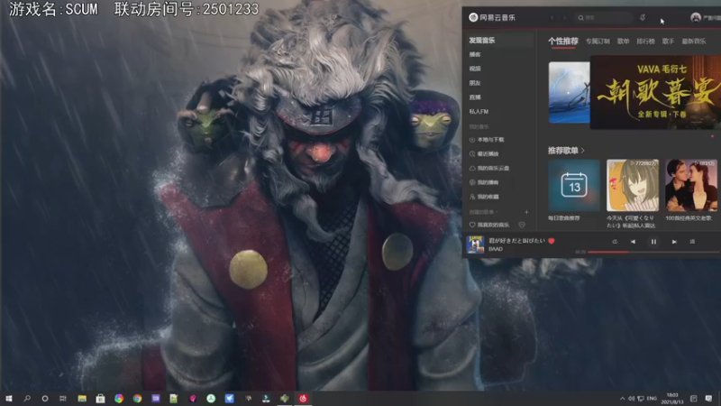This screenshot has width=721, height=406.
Task: Open the 最新音乐 tab
Action: click(694, 41)
